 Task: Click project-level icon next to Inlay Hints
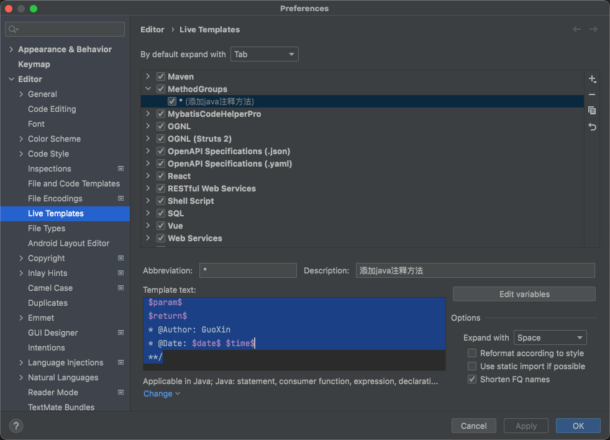tap(121, 273)
